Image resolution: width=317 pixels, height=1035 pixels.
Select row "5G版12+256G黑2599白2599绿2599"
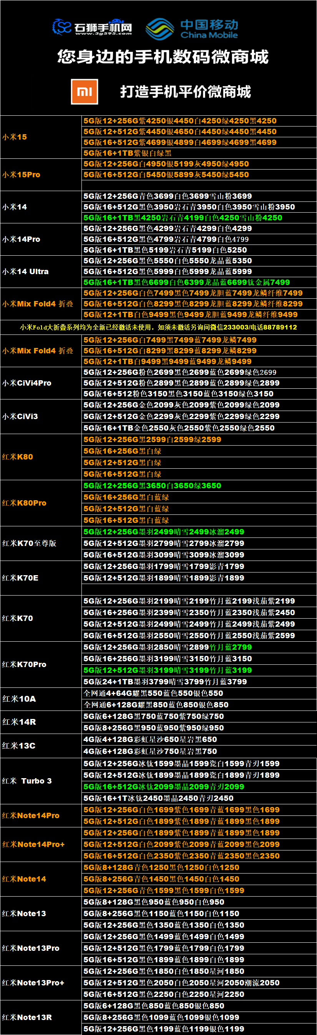(199, 439)
